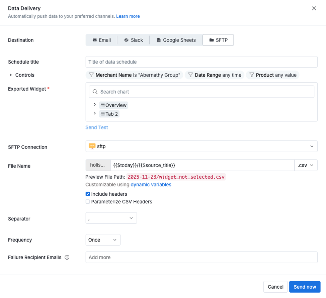This screenshot has width=326, height=298.
Task: Open the Separator dropdown
Action: point(111,218)
